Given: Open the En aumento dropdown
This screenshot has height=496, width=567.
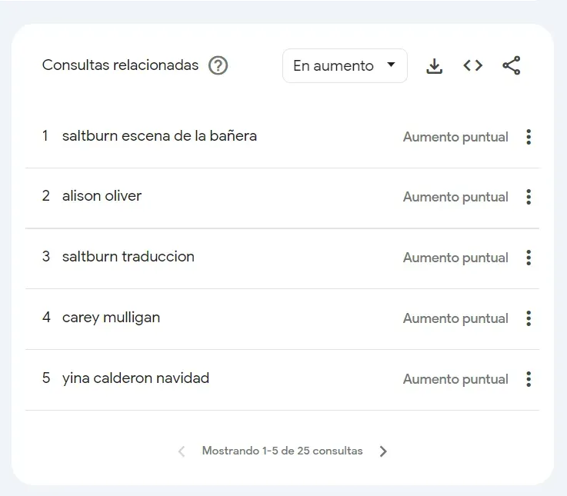Looking at the screenshot, I should [x=345, y=66].
